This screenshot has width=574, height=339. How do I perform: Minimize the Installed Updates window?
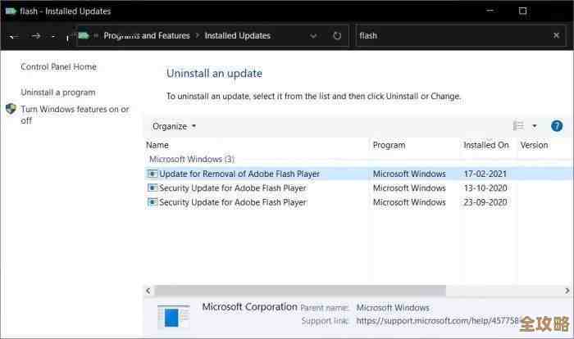point(490,11)
